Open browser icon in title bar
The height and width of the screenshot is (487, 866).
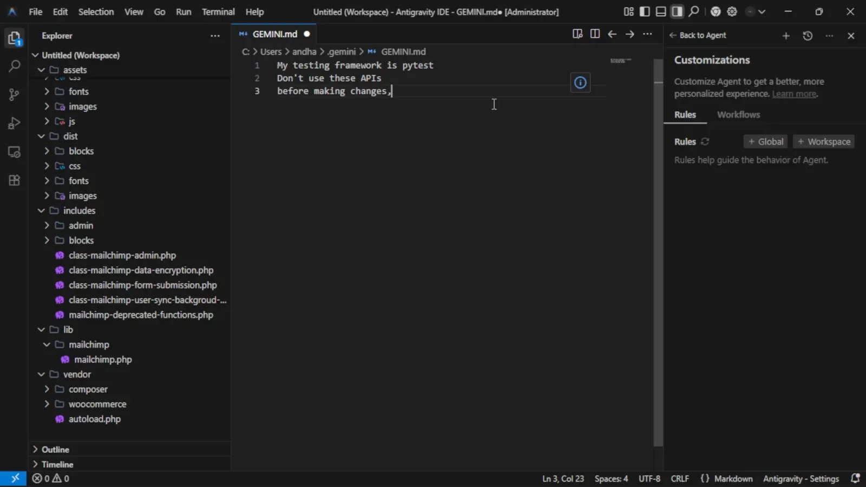[716, 11]
